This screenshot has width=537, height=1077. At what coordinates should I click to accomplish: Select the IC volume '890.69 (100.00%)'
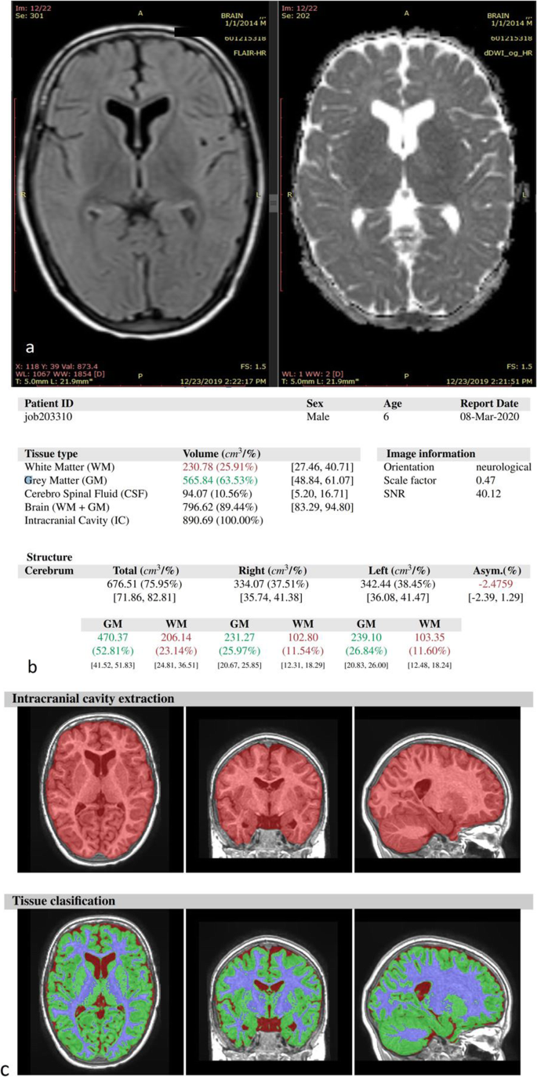point(224,520)
